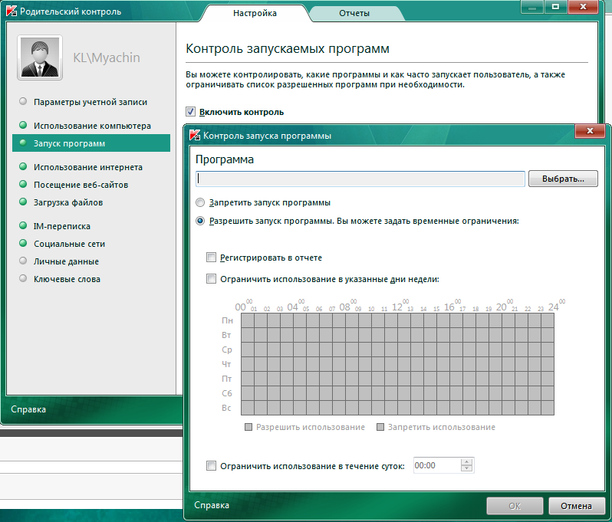Click the KL\Myachin user avatar picture

tap(40, 57)
